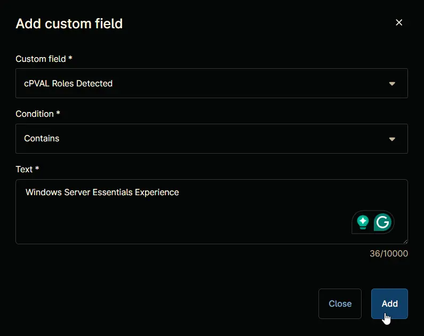Click the word Experience in the textarea
The image size is (424, 336).
click(x=157, y=192)
